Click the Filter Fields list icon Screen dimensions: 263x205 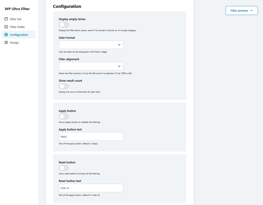coord(6,27)
